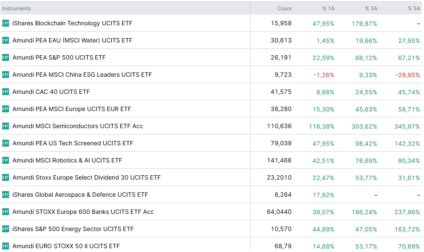The height and width of the screenshot is (252, 424).
Task: Sort by the Instruments column header
Action: pyautogui.click(x=17, y=9)
